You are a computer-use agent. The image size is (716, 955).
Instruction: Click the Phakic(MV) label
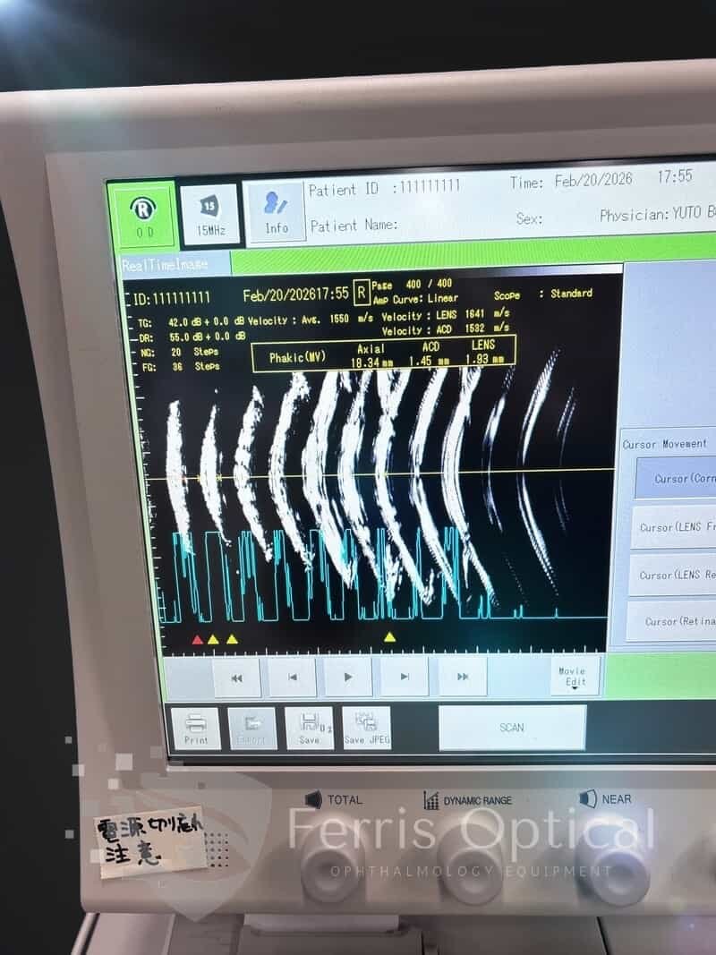tap(298, 357)
